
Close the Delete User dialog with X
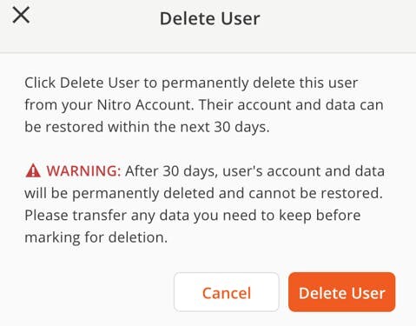(21, 15)
